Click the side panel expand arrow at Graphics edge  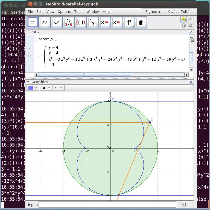coord(195,112)
